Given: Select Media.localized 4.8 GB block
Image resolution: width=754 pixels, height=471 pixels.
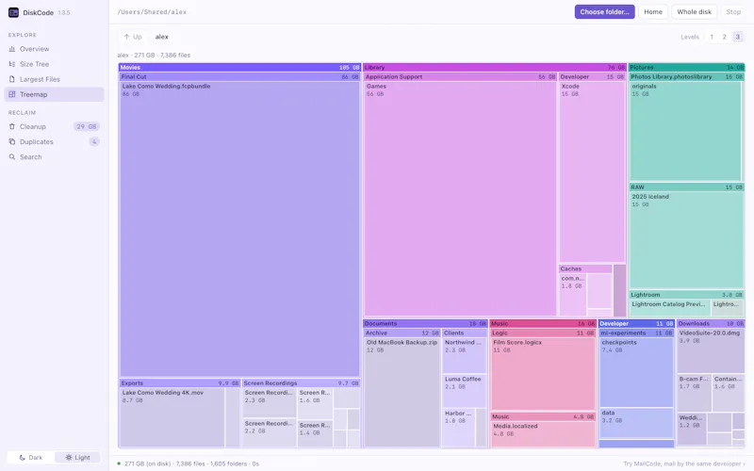Looking at the screenshot, I should coord(543,434).
